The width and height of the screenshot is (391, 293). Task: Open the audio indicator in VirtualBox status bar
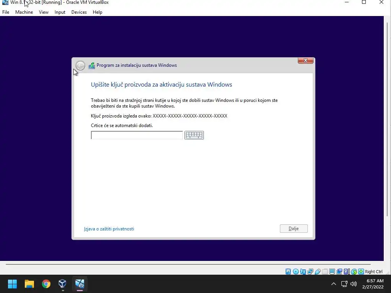pos(303,272)
